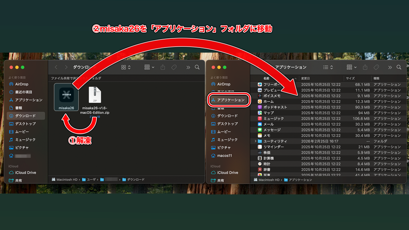Image resolution: width=409 pixels, height=230 pixels.
Task: Open the misaka26 app icon in Downloads
Action: (x=66, y=94)
